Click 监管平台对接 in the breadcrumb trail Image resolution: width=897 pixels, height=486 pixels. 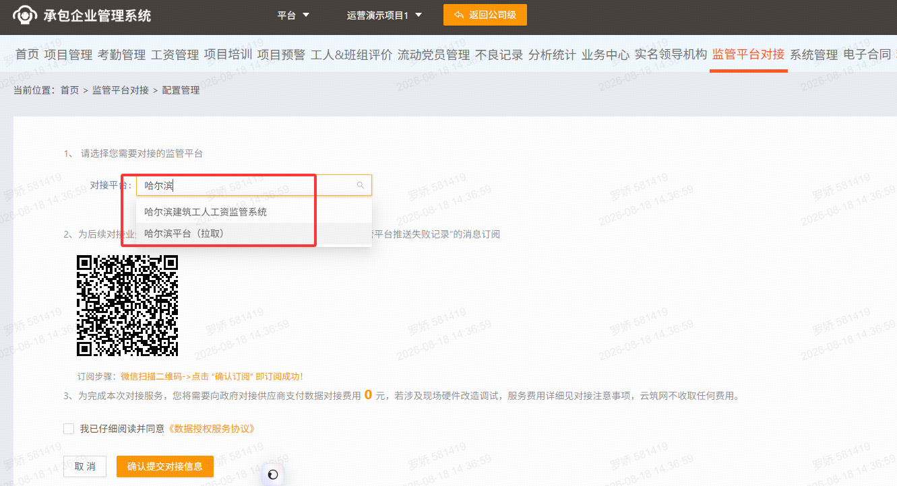(121, 90)
